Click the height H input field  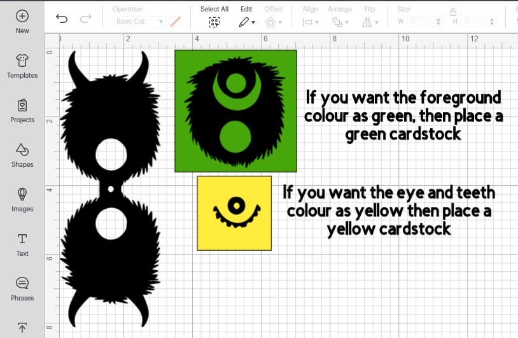tap(475, 22)
